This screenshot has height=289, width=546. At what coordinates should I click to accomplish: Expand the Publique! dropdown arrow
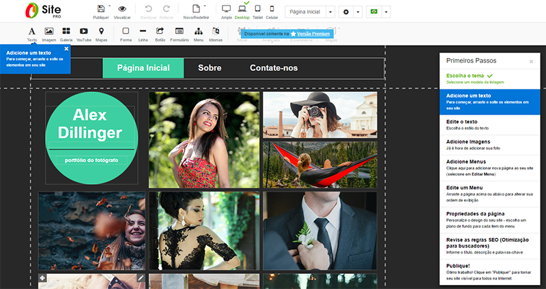click(x=109, y=6)
